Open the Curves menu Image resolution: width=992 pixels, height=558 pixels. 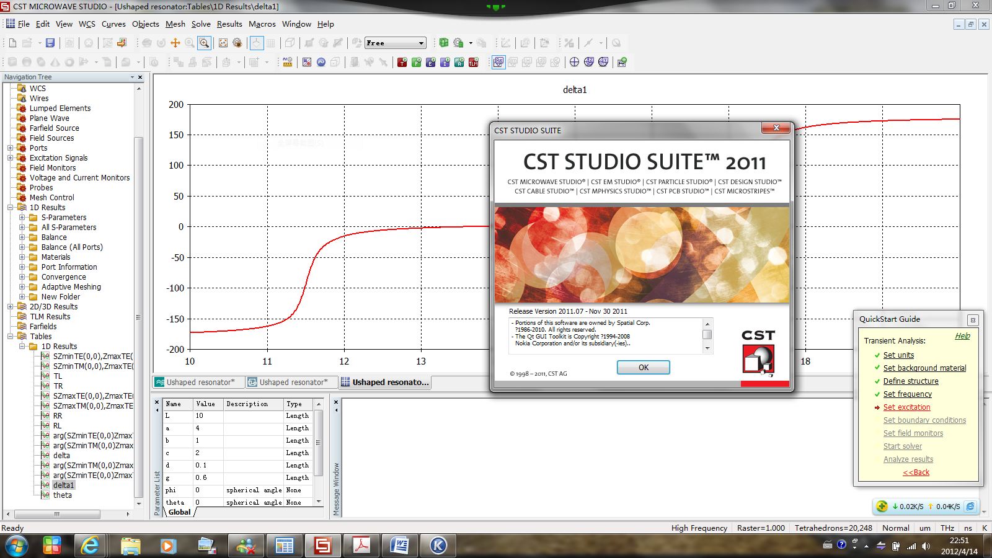click(x=113, y=24)
